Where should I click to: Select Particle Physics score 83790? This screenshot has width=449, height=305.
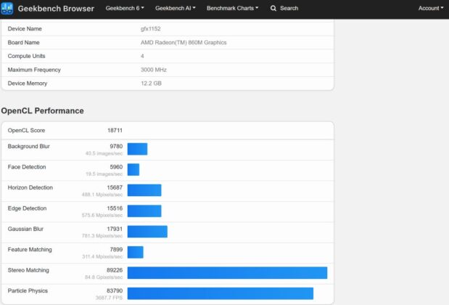click(115, 290)
